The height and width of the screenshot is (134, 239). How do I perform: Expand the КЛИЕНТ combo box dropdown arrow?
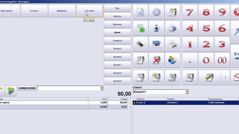(187, 92)
